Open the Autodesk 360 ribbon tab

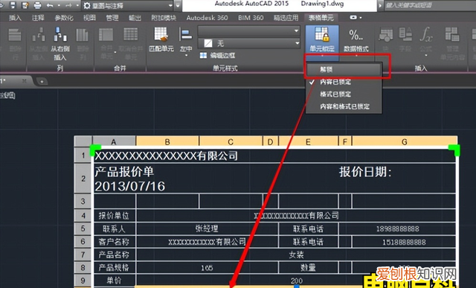coord(207,18)
